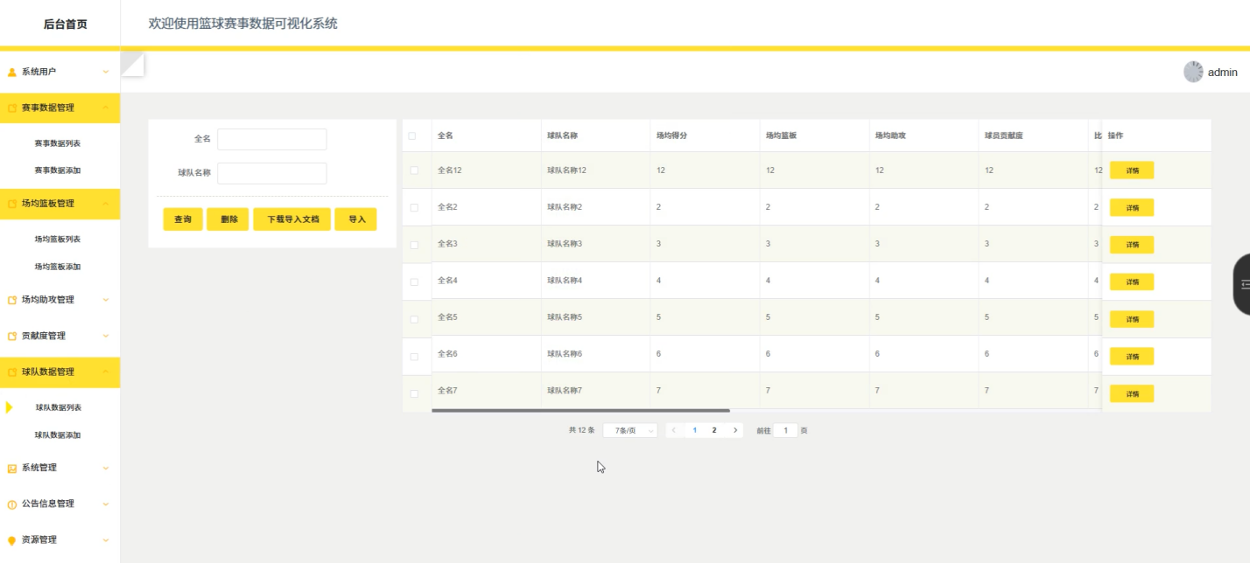Image resolution: width=1250 pixels, height=563 pixels.
Task: Collapse the 球队数据管理 menu chevron
Action: pos(106,372)
